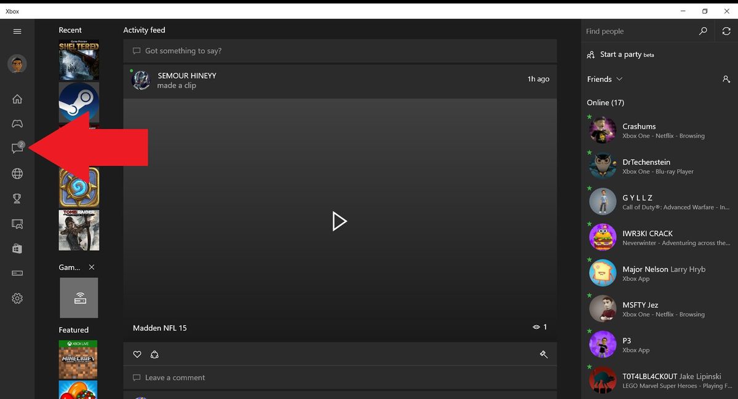Select the Home icon in the sidebar

coord(17,98)
